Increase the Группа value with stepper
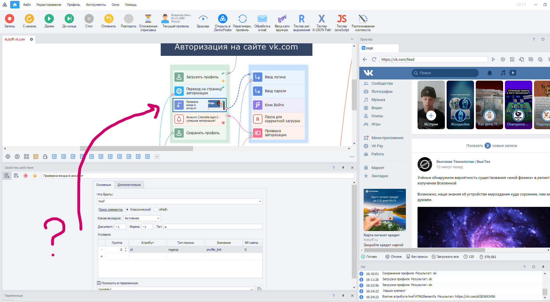550x302 pixels. pyautogui.click(x=126, y=248)
